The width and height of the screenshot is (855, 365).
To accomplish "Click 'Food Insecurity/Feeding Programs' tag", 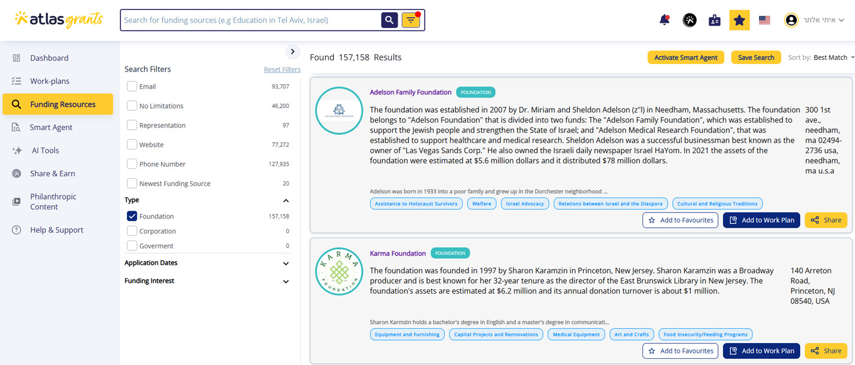I will point(705,334).
